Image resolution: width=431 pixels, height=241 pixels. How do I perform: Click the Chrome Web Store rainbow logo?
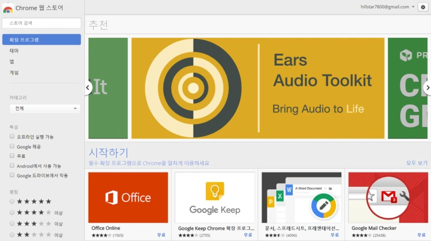coord(8,8)
